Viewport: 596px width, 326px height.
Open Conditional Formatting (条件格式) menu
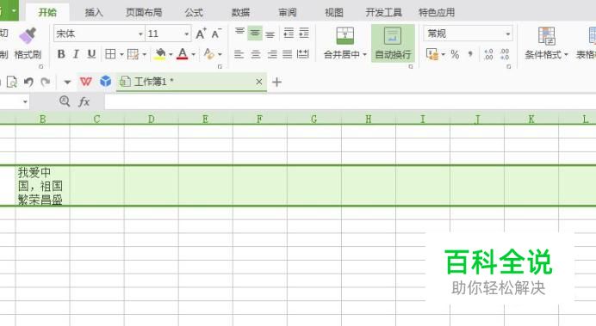pyautogui.click(x=546, y=43)
